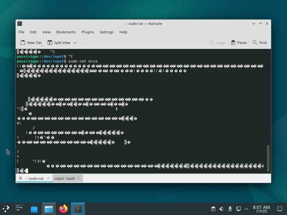Viewport: 287px width, 215px height.
Task: Close the 'sudo cat' tab
Action: [x=48, y=178]
